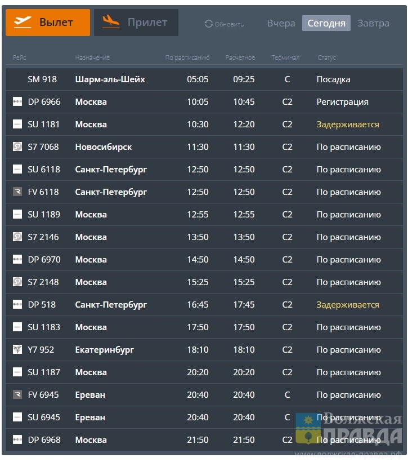The image size is (408, 462).
Task: Click the S7 logo beside S7 2148
Action: 17,282
